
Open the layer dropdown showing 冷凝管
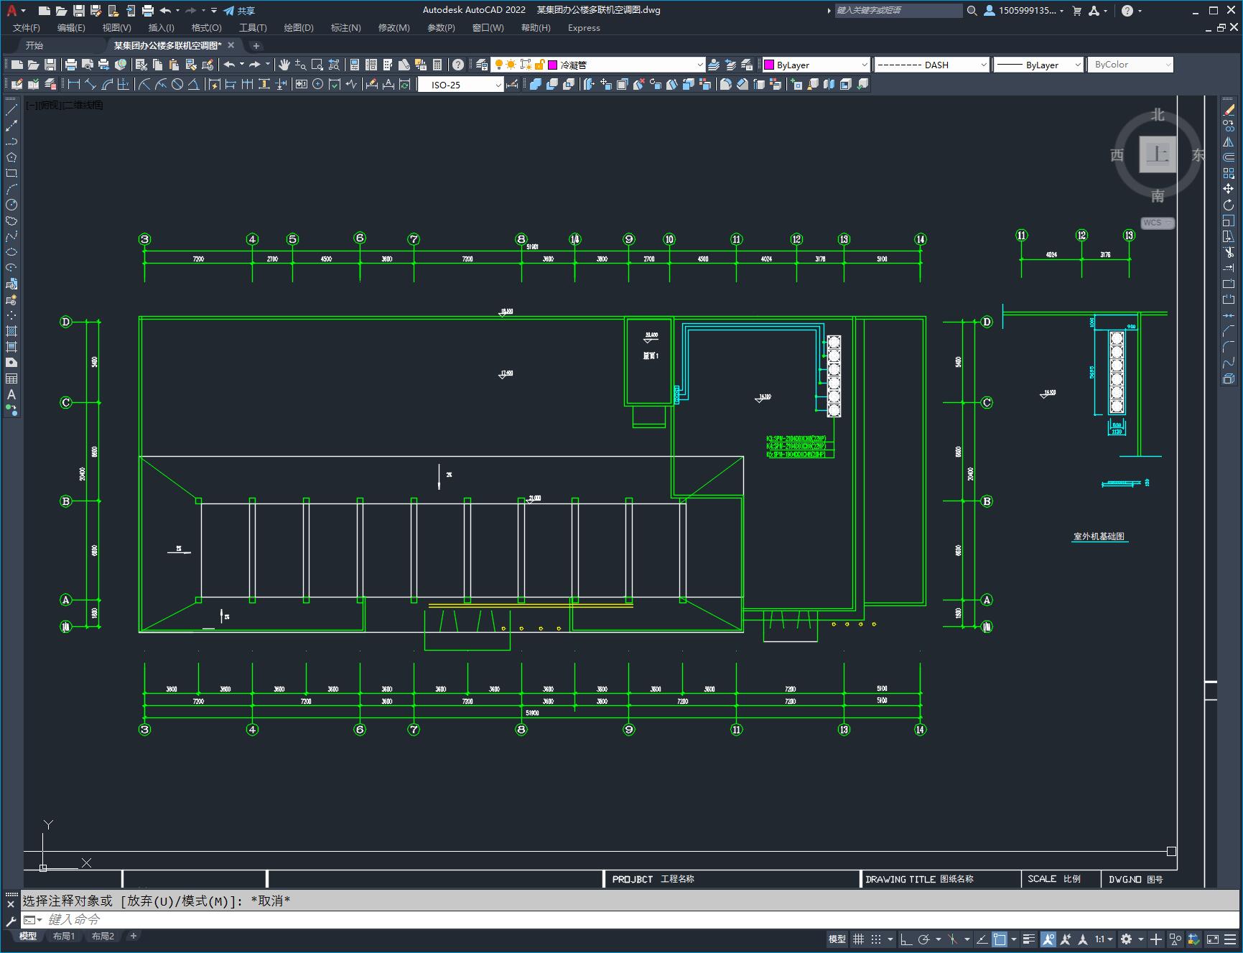pyautogui.click(x=597, y=65)
